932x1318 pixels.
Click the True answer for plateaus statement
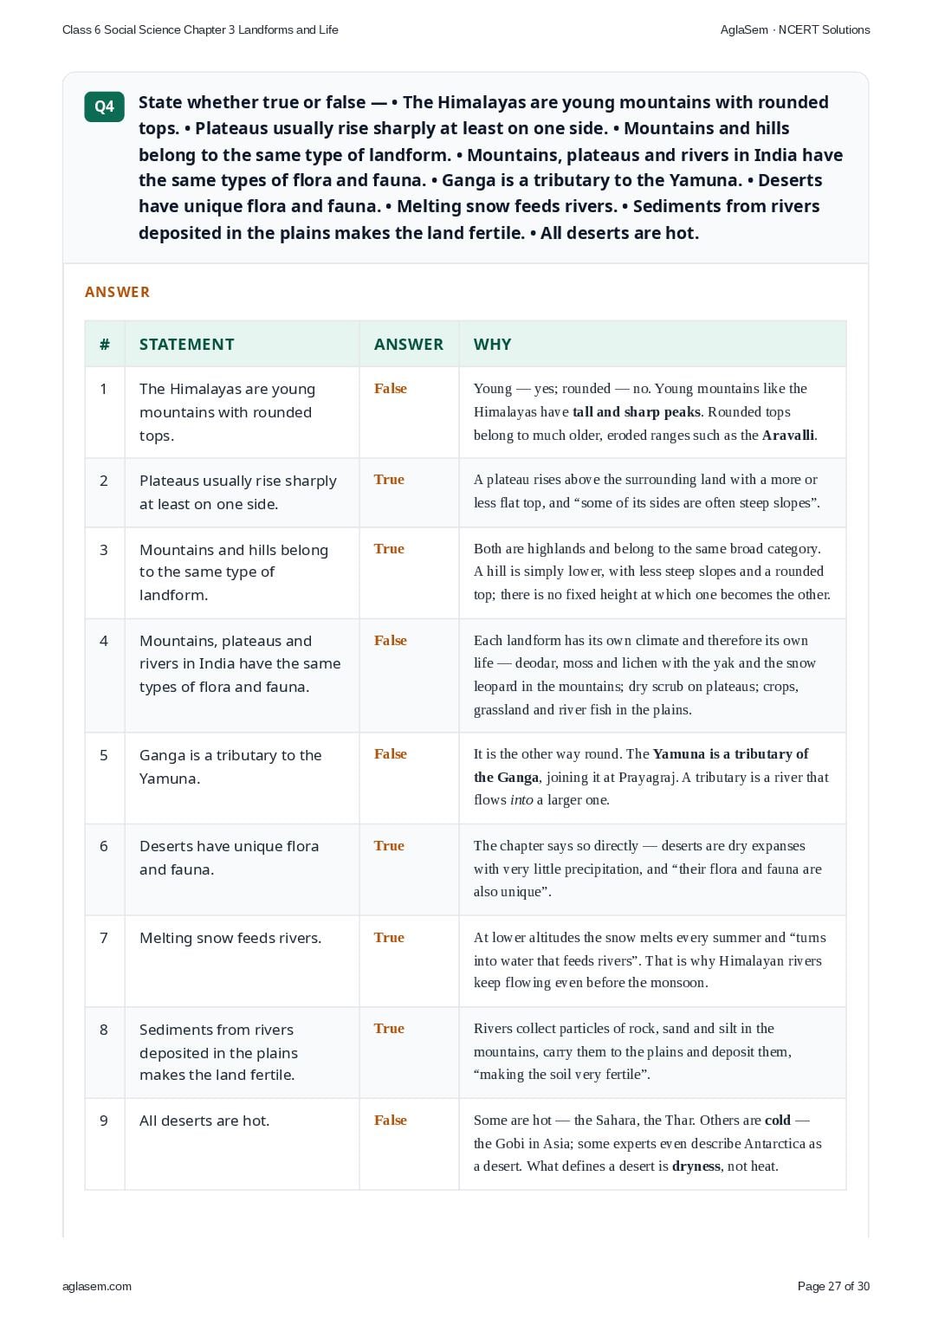pyautogui.click(x=389, y=479)
